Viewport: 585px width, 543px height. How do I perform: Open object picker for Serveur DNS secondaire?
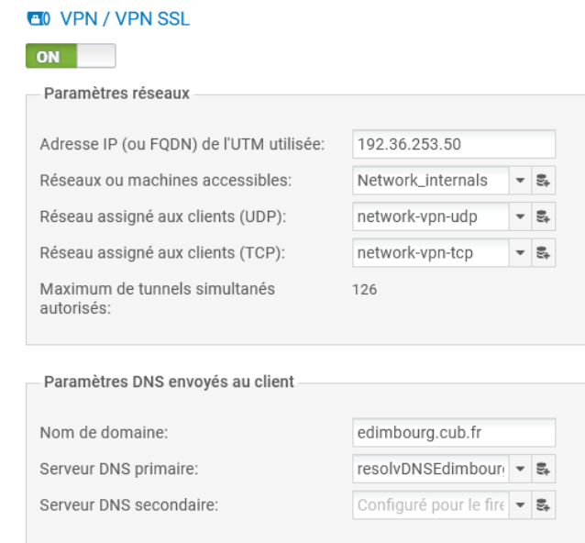tap(545, 504)
